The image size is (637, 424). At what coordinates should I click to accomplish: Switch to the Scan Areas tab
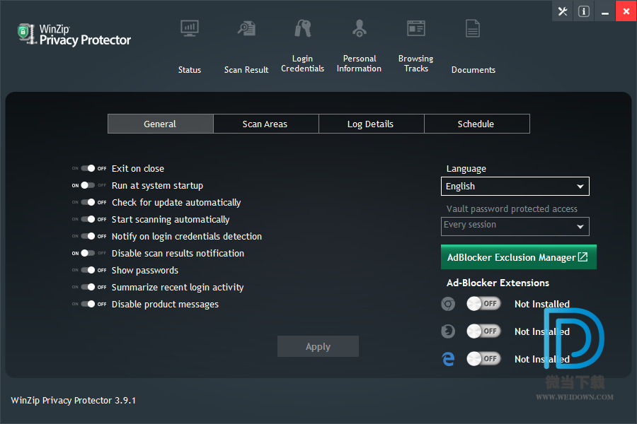click(x=265, y=124)
